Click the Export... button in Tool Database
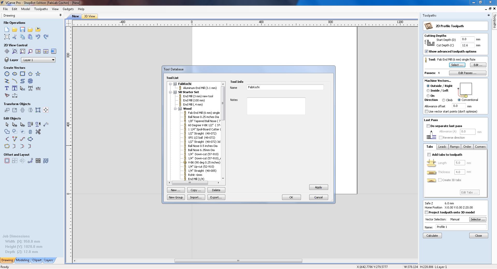497x269 pixels. (x=216, y=197)
